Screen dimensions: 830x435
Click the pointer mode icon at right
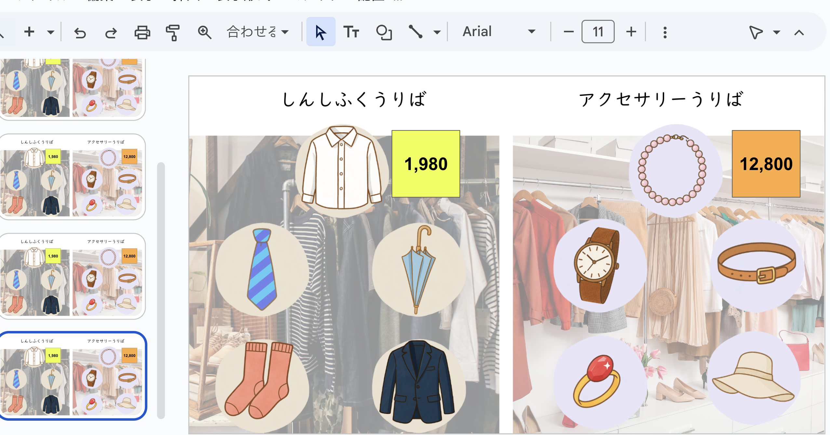coord(756,32)
